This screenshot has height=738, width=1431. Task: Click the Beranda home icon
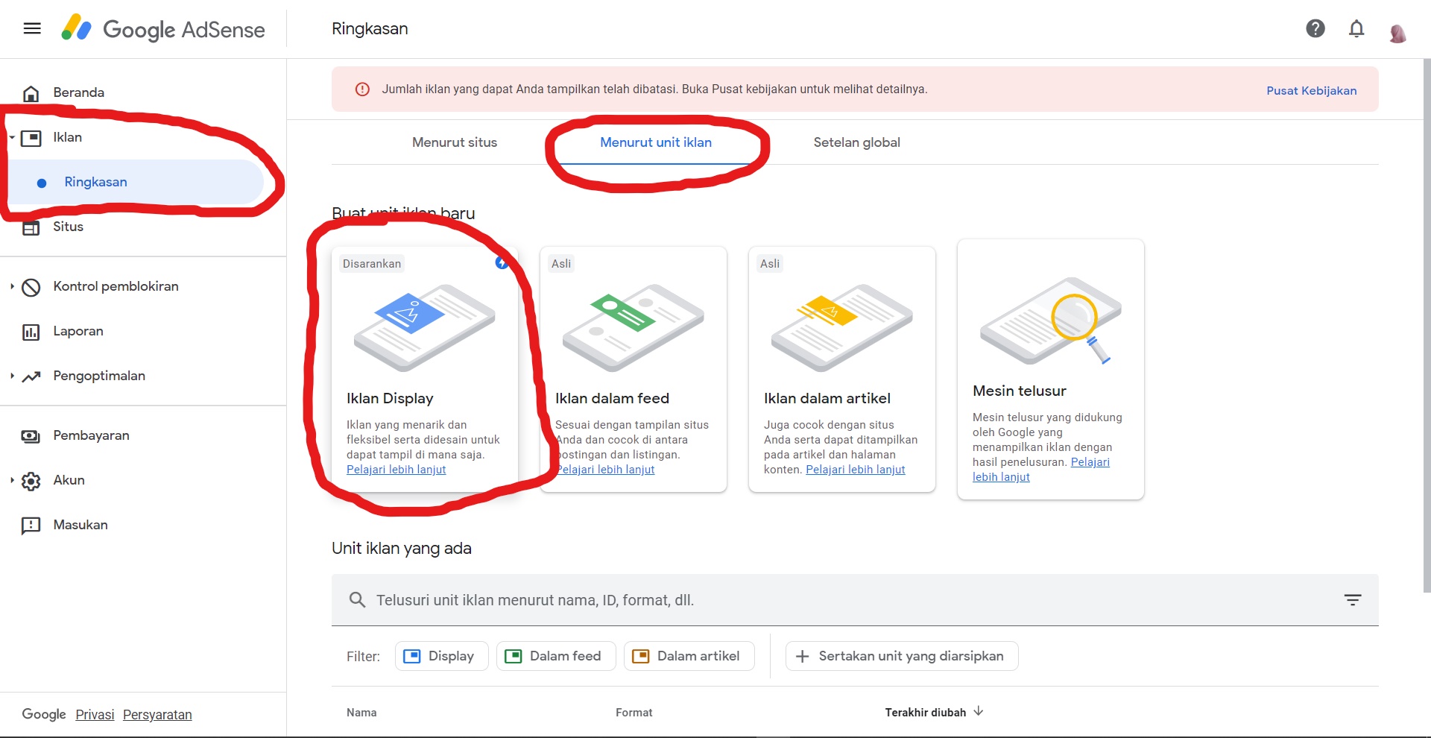click(31, 93)
